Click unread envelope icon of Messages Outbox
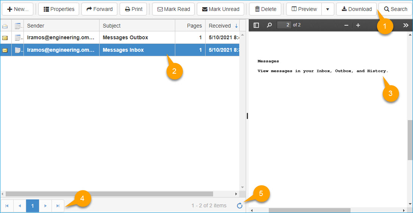Viewport: 413px width, 213px height. pyautogui.click(x=5, y=38)
